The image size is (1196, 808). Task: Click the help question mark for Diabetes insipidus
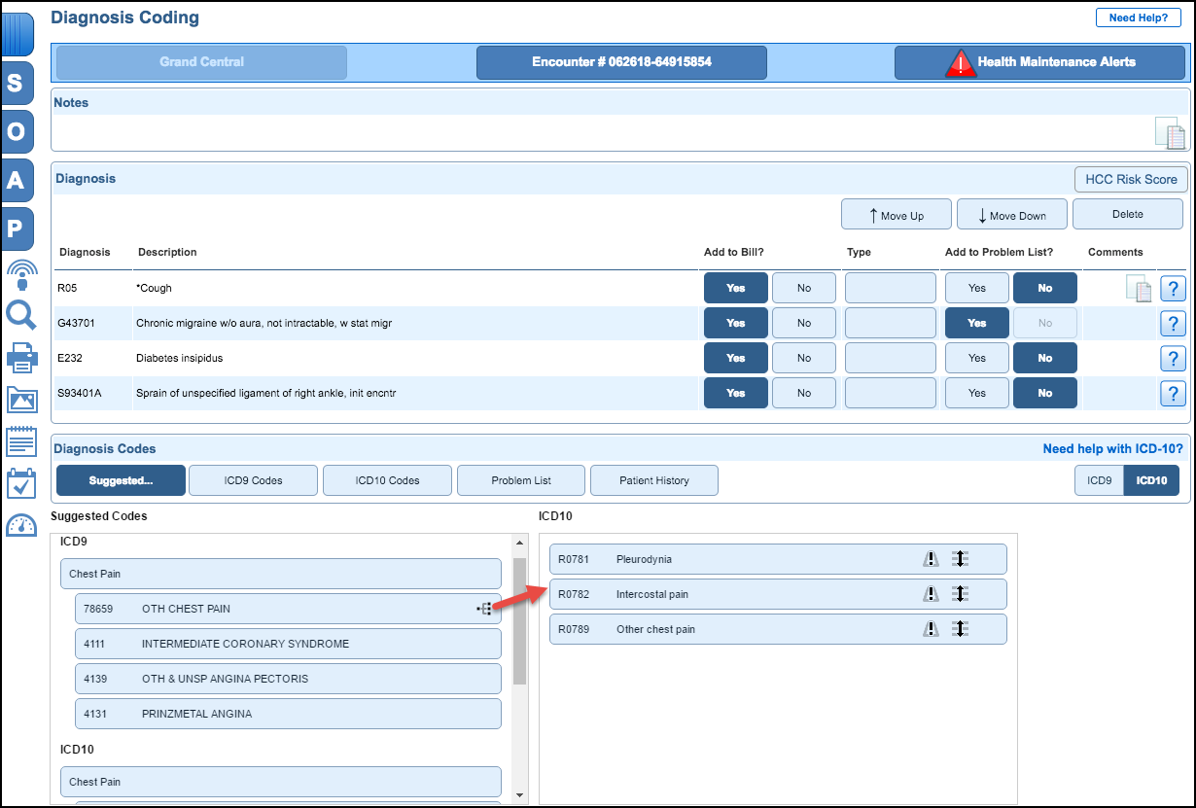[x=1174, y=359]
